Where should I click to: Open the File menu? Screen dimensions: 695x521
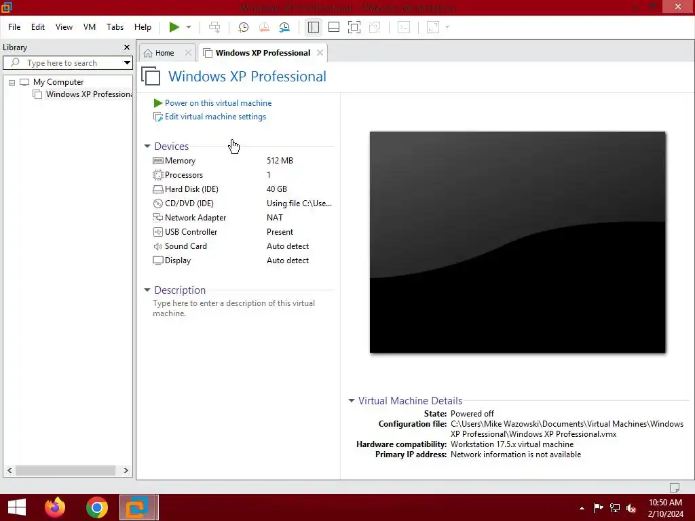pos(14,27)
